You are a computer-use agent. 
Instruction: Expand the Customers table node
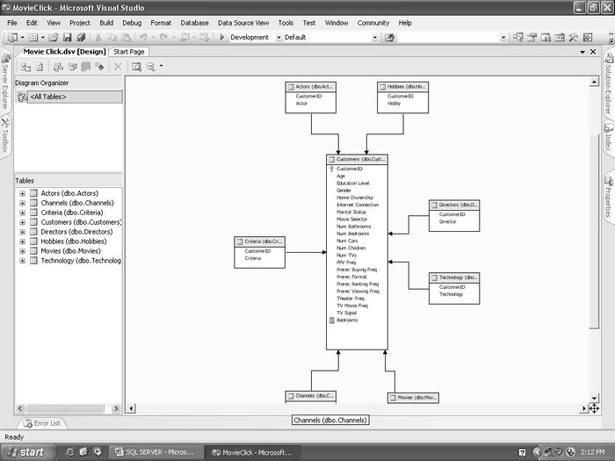click(22, 222)
